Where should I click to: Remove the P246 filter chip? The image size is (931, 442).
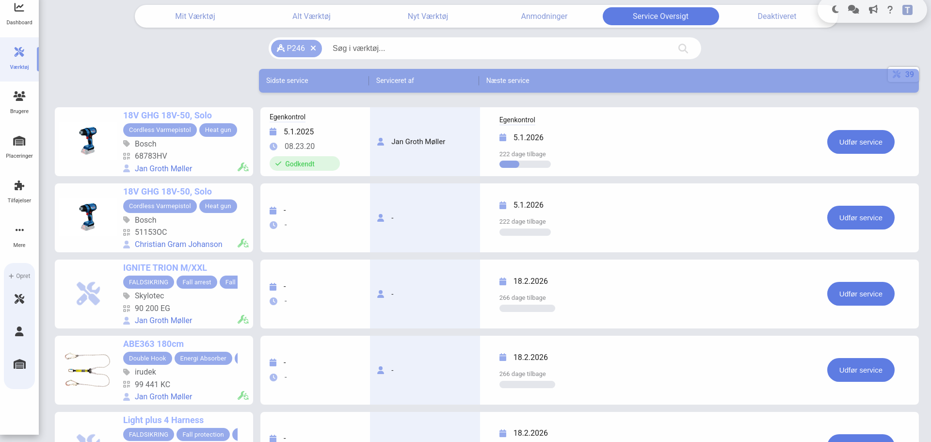point(313,49)
